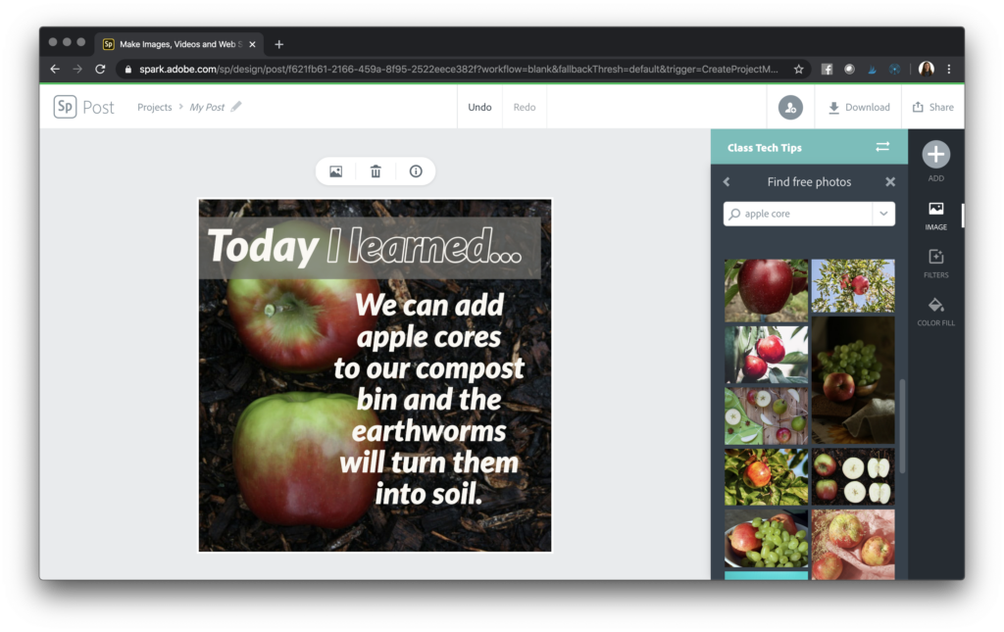
Task: Open the search options dropdown next to apple core
Action: (883, 213)
